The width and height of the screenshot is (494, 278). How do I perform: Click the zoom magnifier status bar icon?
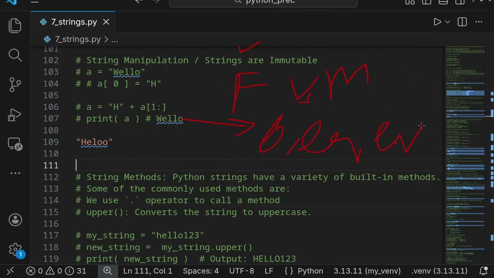107,271
